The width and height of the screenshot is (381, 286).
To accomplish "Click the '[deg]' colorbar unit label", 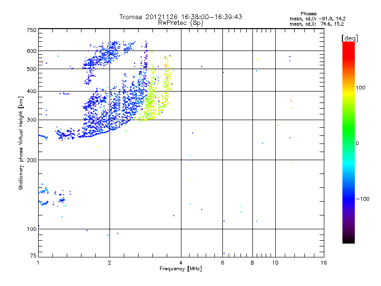I will click(x=350, y=39).
